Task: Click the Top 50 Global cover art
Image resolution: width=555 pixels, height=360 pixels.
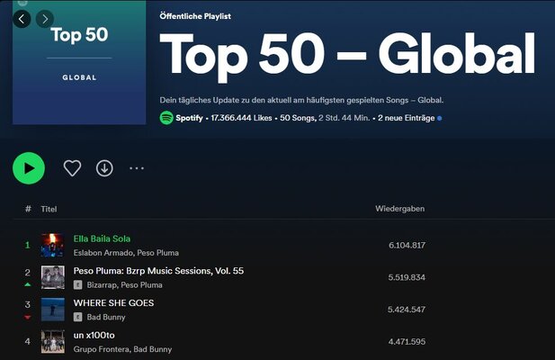Action: [x=79, y=62]
